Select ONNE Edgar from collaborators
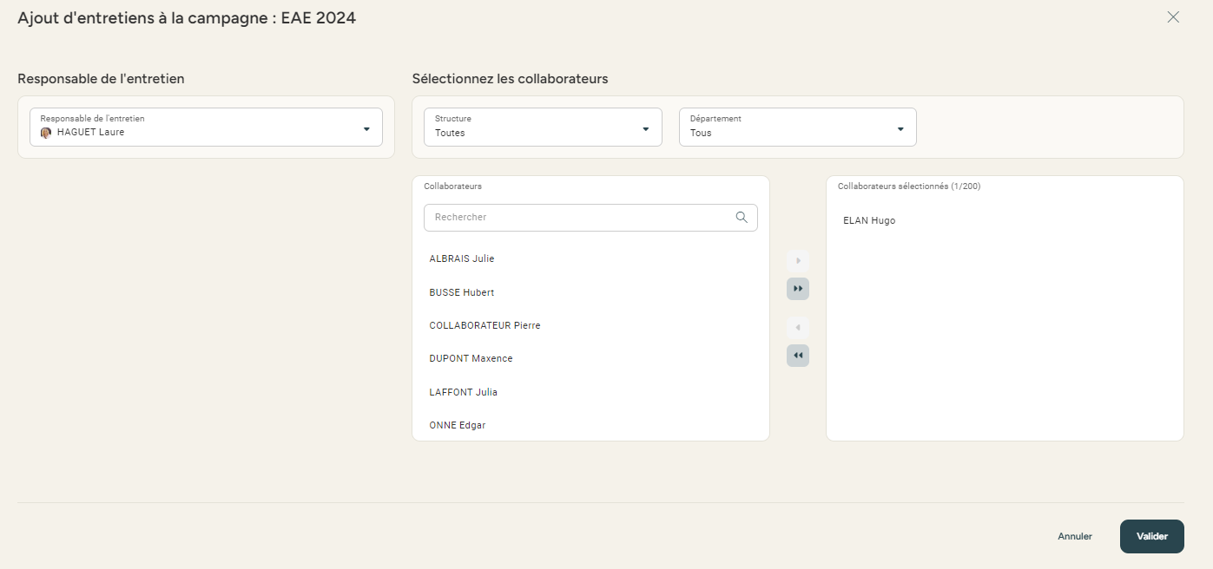Screen dimensions: 1213x569 coord(458,425)
